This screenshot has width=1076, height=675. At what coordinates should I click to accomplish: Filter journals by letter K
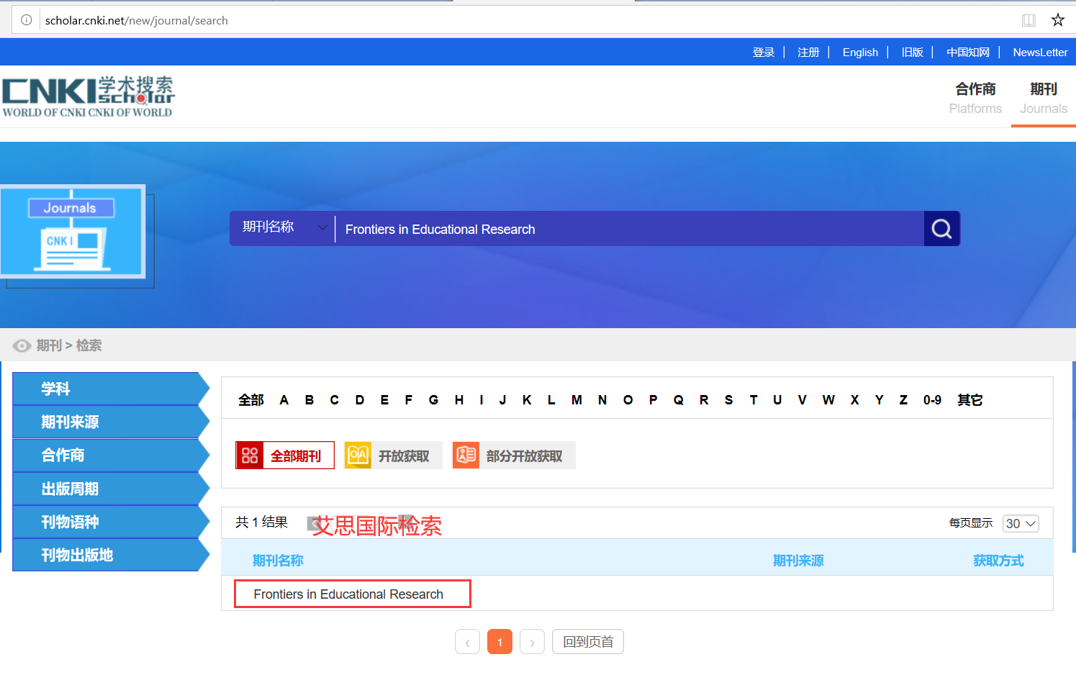tap(527, 400)
